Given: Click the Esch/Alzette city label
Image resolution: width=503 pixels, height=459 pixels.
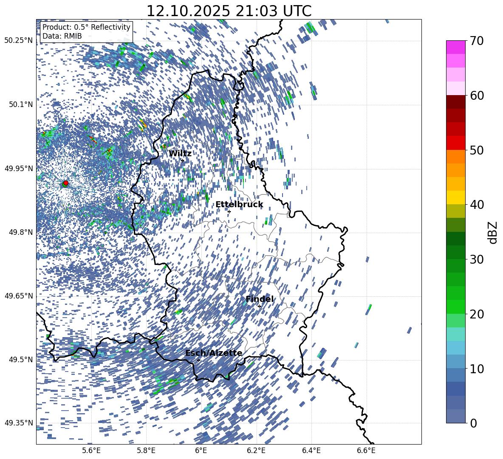Looking at the screenshot, I should (x=214, y=353).
